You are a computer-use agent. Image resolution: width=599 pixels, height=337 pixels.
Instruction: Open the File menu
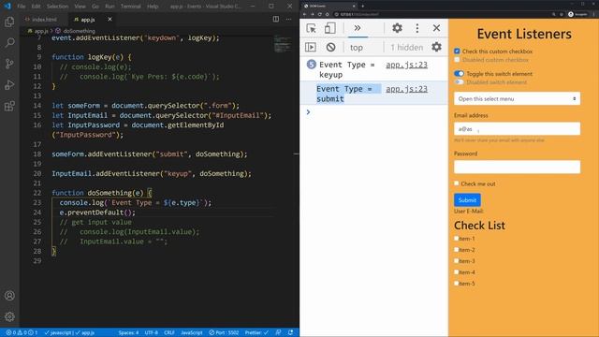pos(22,7)
